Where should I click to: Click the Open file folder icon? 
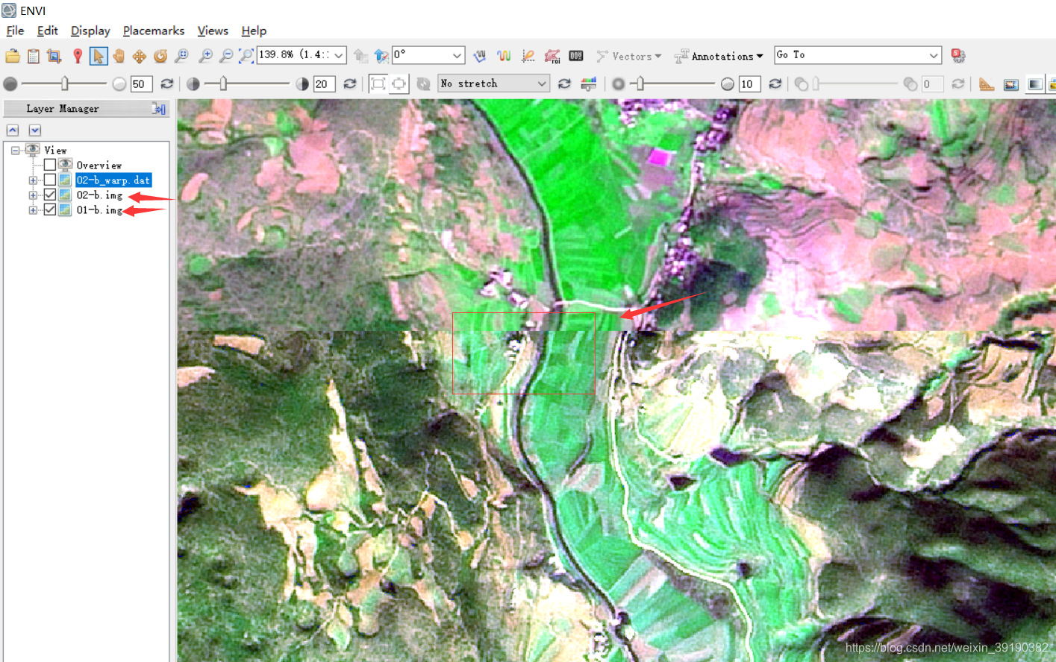[x=13, y=56]
